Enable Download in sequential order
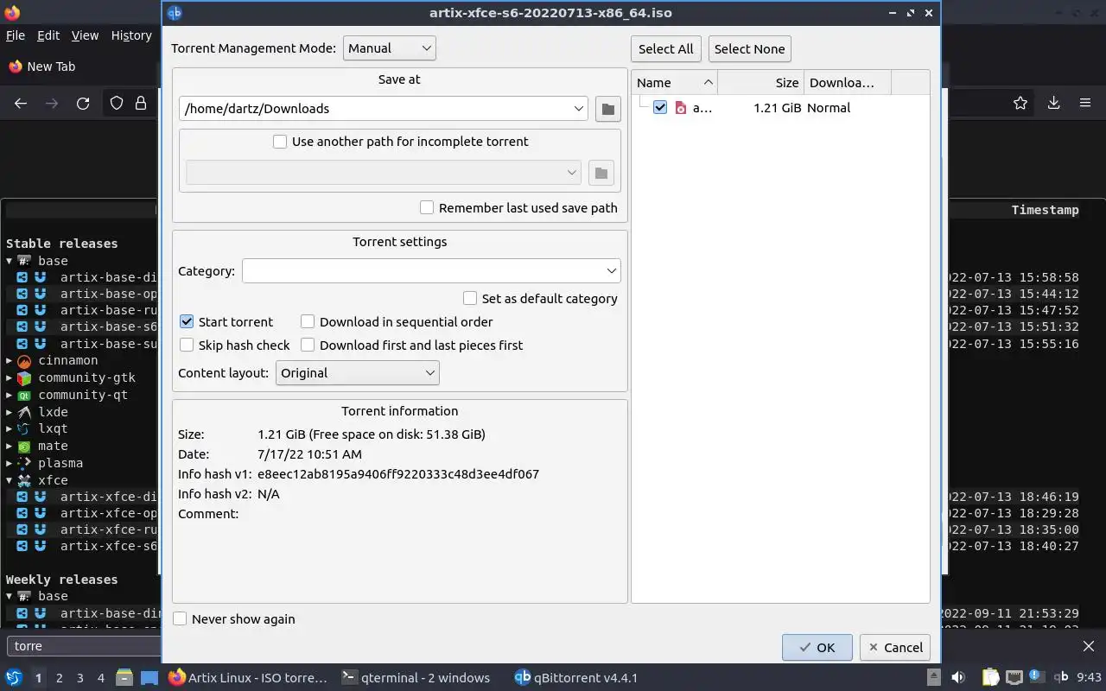 [308, 321]
